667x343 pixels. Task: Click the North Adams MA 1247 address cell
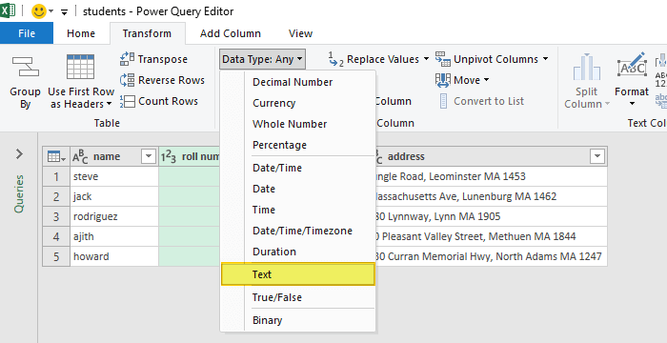(491, 256)
